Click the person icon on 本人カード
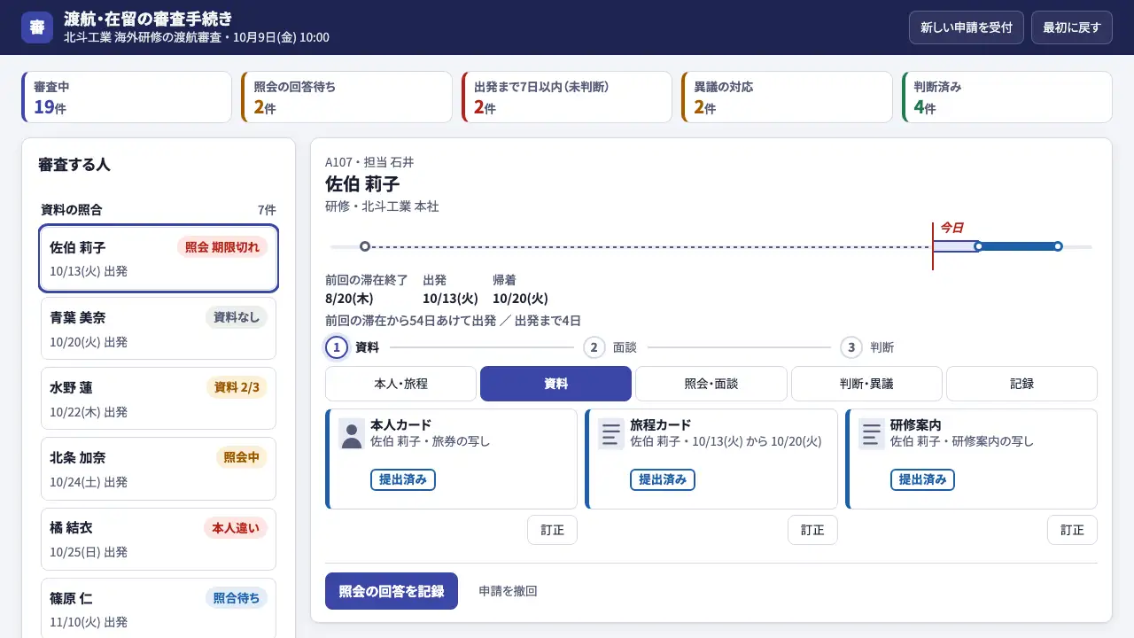Screen dimensions: 1134x638 (x=352, y=434)
